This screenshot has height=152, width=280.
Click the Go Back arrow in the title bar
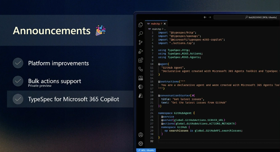[x=205, y=17]
